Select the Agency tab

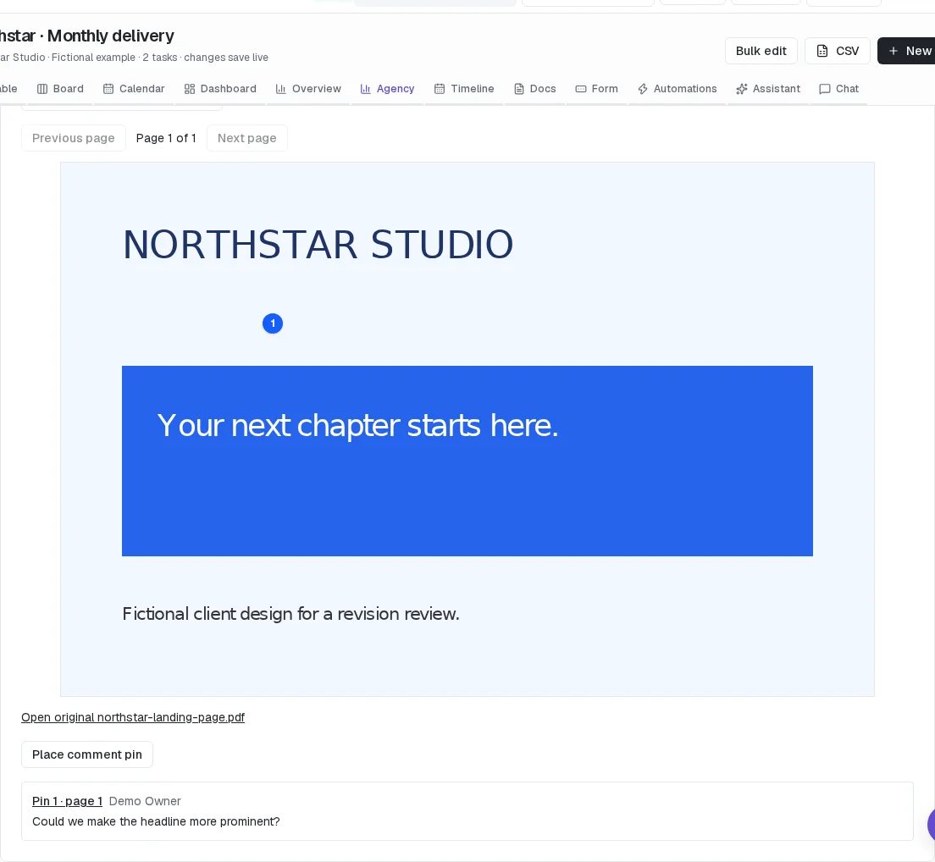point(388,89)
